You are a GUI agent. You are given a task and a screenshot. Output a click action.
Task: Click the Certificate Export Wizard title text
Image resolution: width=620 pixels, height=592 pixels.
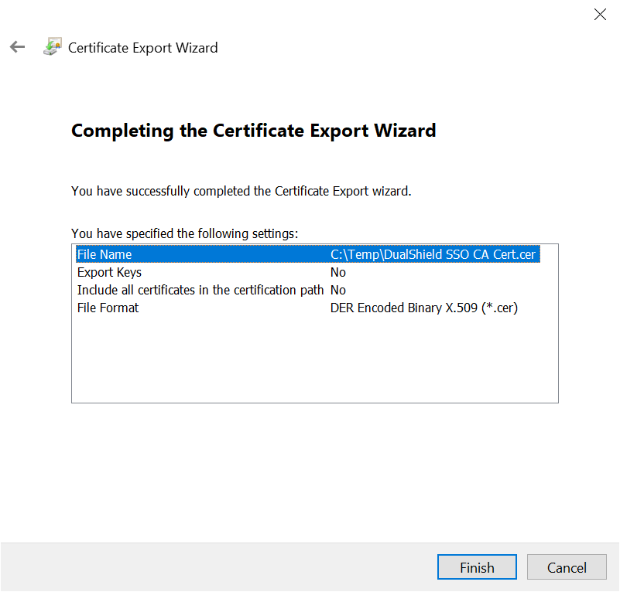click(142, 48)
